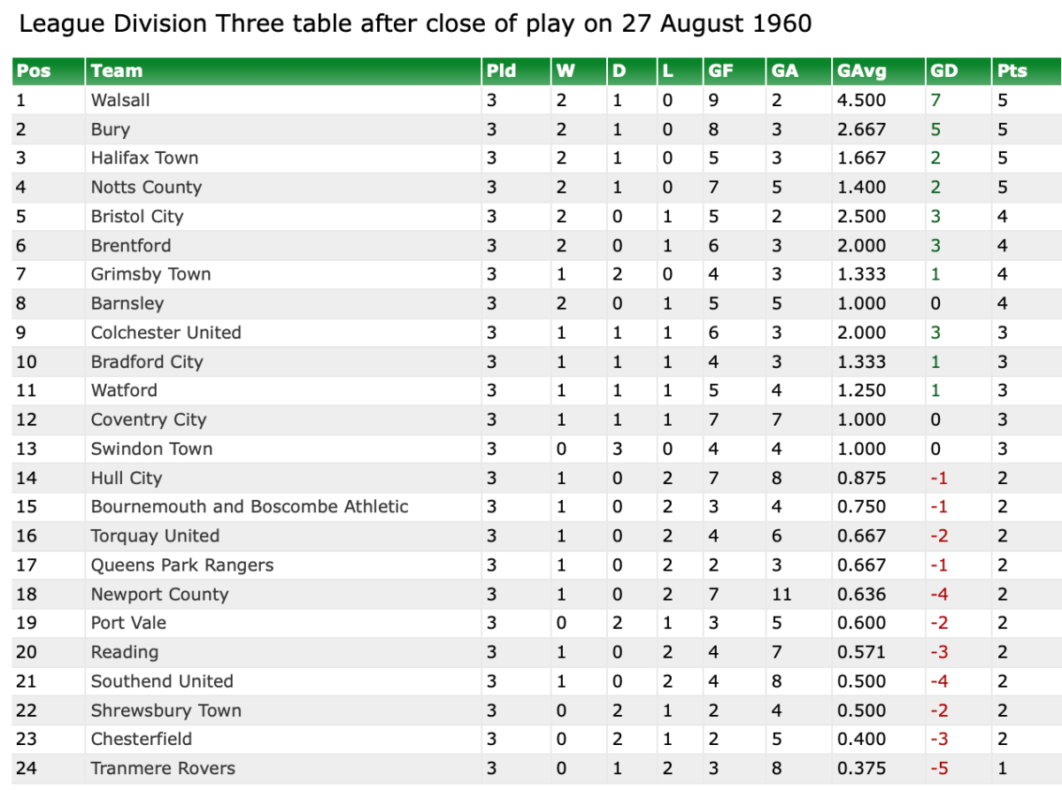Click the Pld column header
This screenshot has width=1062, height=791.
point(501,71)
